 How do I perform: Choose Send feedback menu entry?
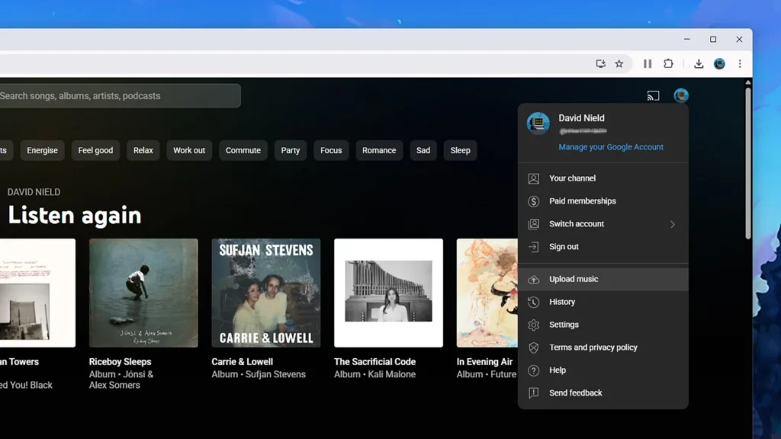coord(603,393)
